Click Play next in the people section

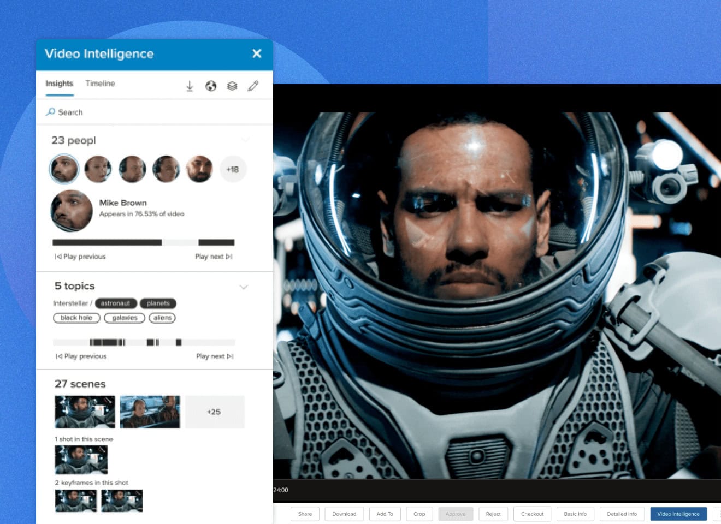pyautogui.click(x=214, y=256)
